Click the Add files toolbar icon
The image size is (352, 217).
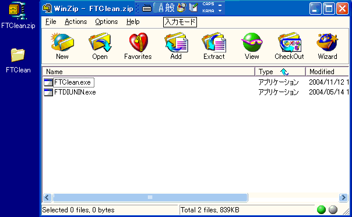tap(176, 46)
